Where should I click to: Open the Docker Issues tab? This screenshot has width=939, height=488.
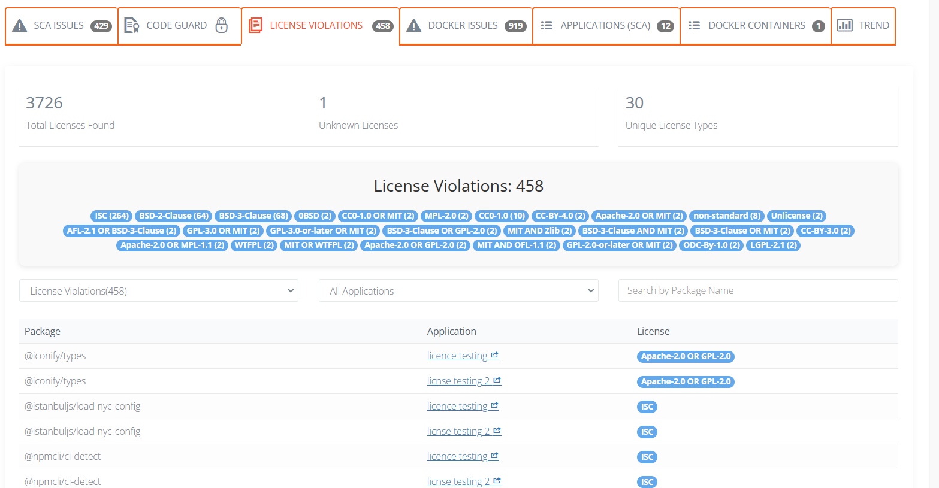point(466,26)
